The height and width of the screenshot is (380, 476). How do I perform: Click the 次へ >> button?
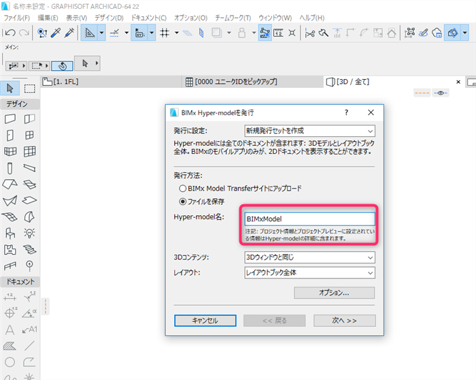coord(345,321)
